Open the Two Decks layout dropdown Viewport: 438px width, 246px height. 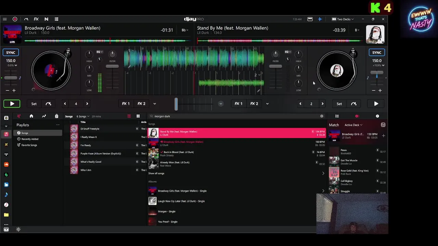pos(343,19)
